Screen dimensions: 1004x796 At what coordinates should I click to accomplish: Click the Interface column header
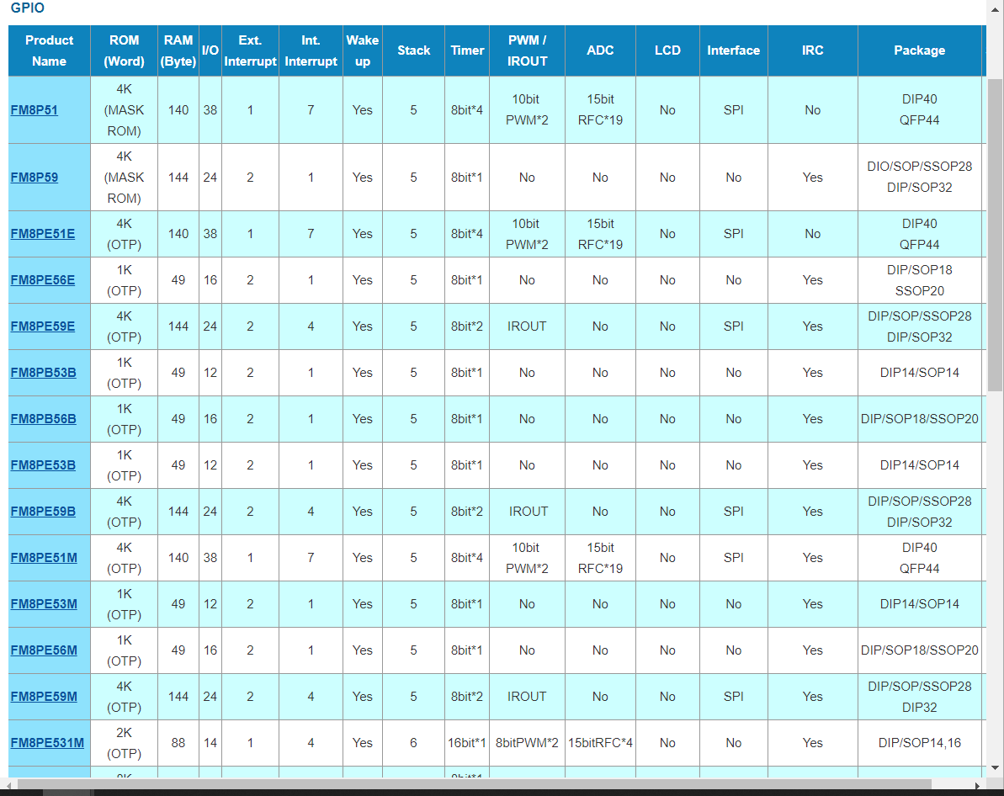tap(733, 50)
